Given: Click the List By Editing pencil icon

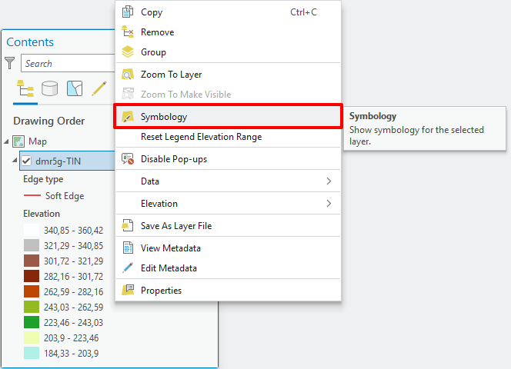Looking at the screenshot, I should pos(99,88).
